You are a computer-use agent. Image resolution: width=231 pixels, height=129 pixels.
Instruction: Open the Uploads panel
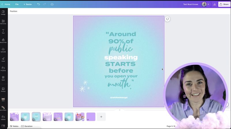click(3, 50)
